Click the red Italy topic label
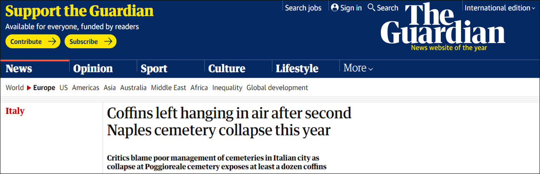The width and height of the screenshot is (540, 174). (15, 111)
